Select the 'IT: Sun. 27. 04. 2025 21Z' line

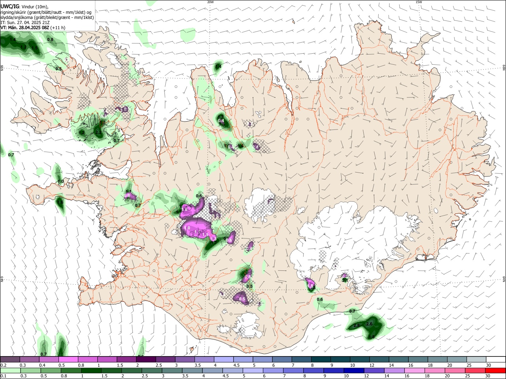click(x=25, y=23)
